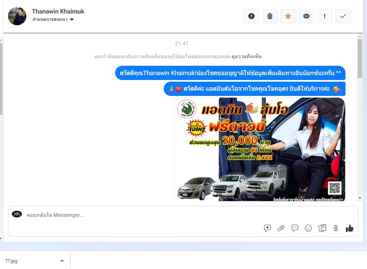Toggle the orange star follow-up flag
The width and height of the screenshot is (367, 269).
[x=288, y=16]
